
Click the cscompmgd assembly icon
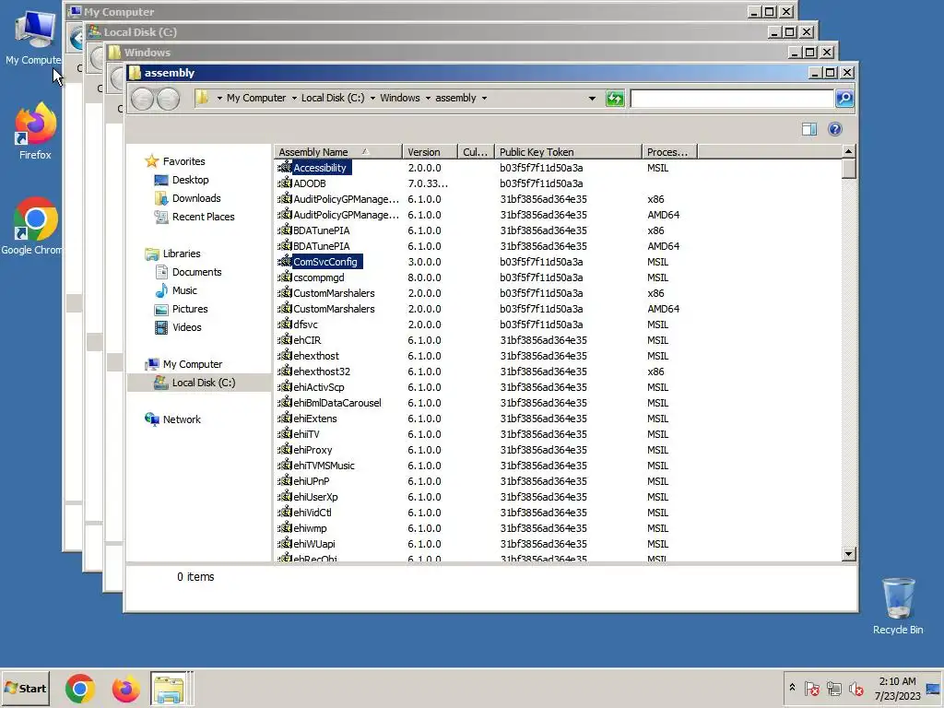284,277
